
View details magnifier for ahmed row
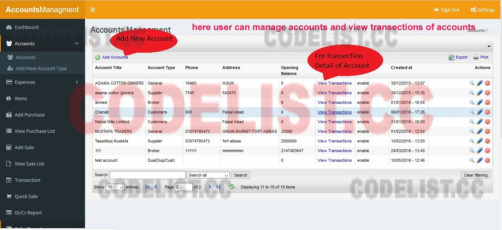[x=472, y=102]
